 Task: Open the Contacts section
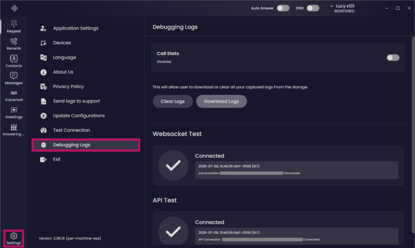(14, 61)
